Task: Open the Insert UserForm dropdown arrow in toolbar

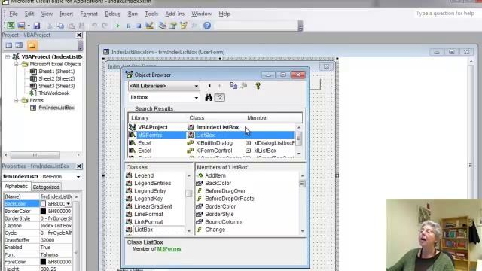Action: 29,26
